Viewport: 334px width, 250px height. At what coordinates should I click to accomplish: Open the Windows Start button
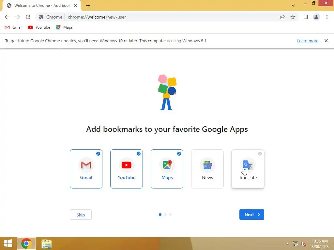click(x=8, y=243)
